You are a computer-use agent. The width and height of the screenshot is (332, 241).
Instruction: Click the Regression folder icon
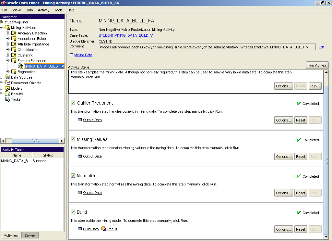click(14, 72)
